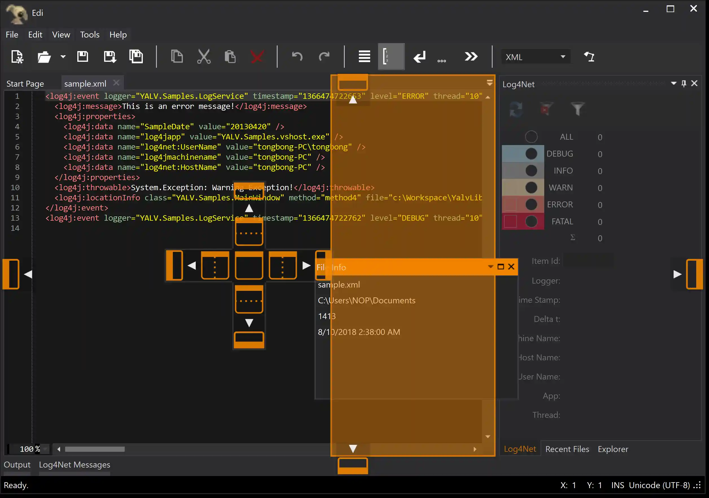The width and height of the screenshot is (709, 498).
Task: Undo the last edit
Action: (x=297, y=56)
